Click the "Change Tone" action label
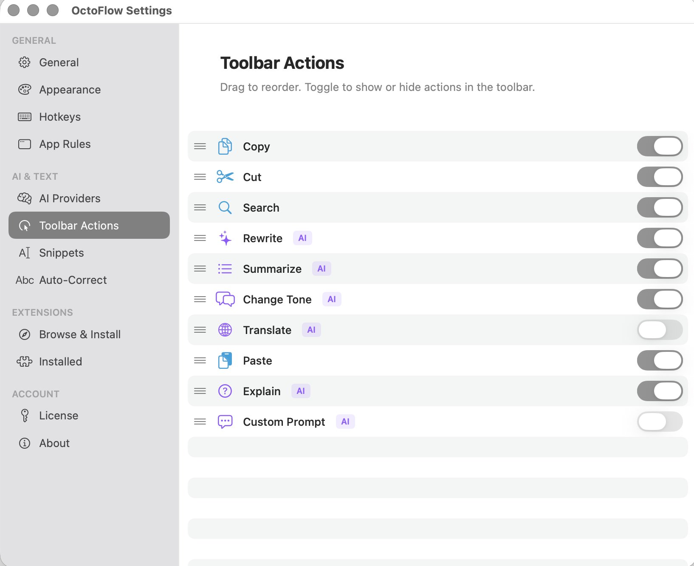The image size is (694, 566). pyautogui.click(x=277, y=300)
